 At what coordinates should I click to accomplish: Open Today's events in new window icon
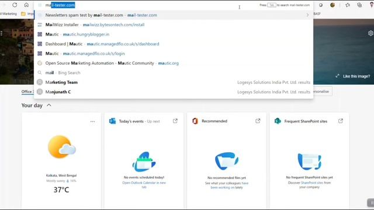tap(175, 121)
